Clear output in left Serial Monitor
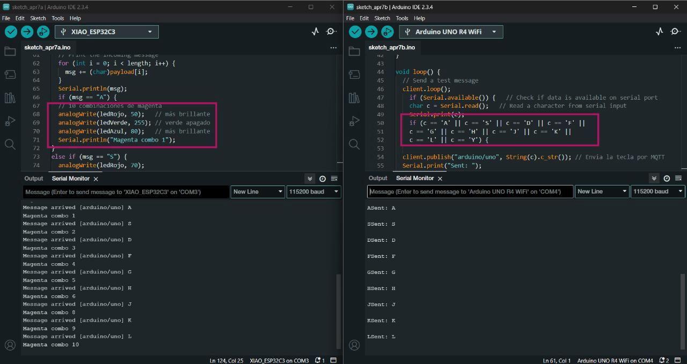Viewport: 687px width, 364px height. [334, 179]
